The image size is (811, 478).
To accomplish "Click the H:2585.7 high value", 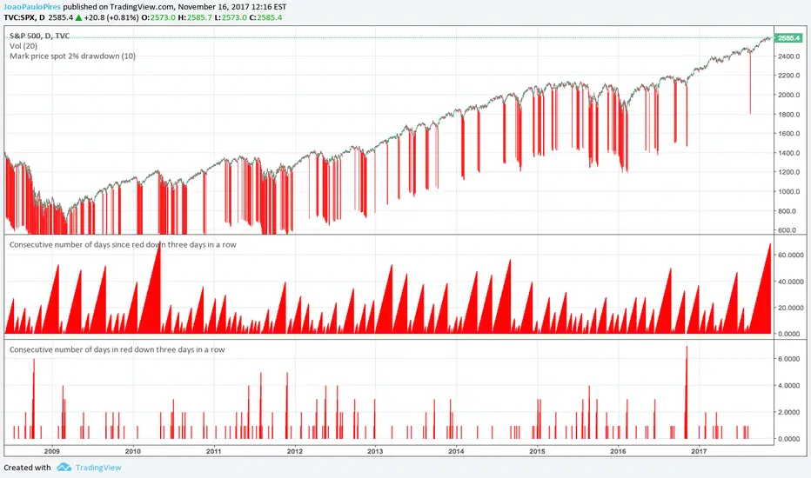I will tap(195, 17).
